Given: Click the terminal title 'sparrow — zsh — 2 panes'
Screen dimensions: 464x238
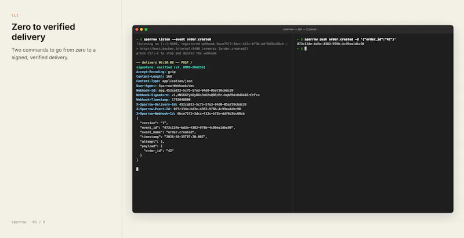Looking at the screenshot, I should (x=300, y=29).
